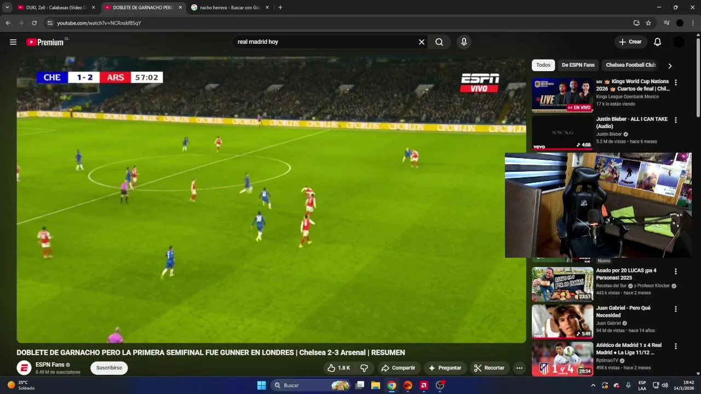Click the taskbar Buscar search box
This screenshot has width=701, height=394.
coord(311,385)
